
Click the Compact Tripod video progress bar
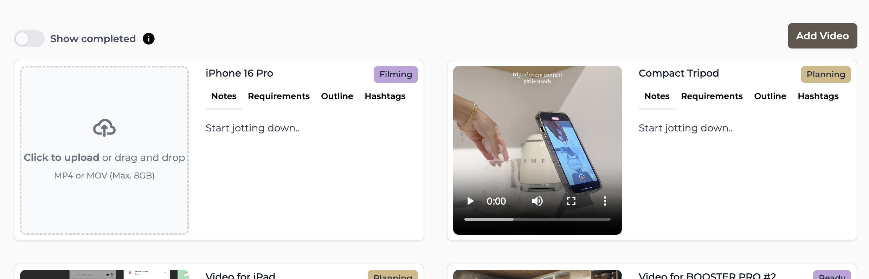pos(538,219)
